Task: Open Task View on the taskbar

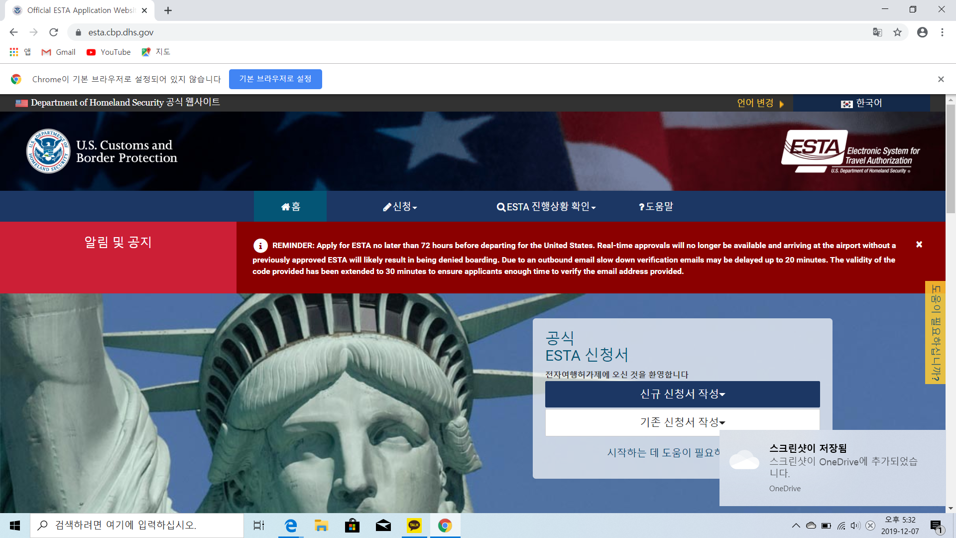Action: pyautogui.click(x=259, y=526)
